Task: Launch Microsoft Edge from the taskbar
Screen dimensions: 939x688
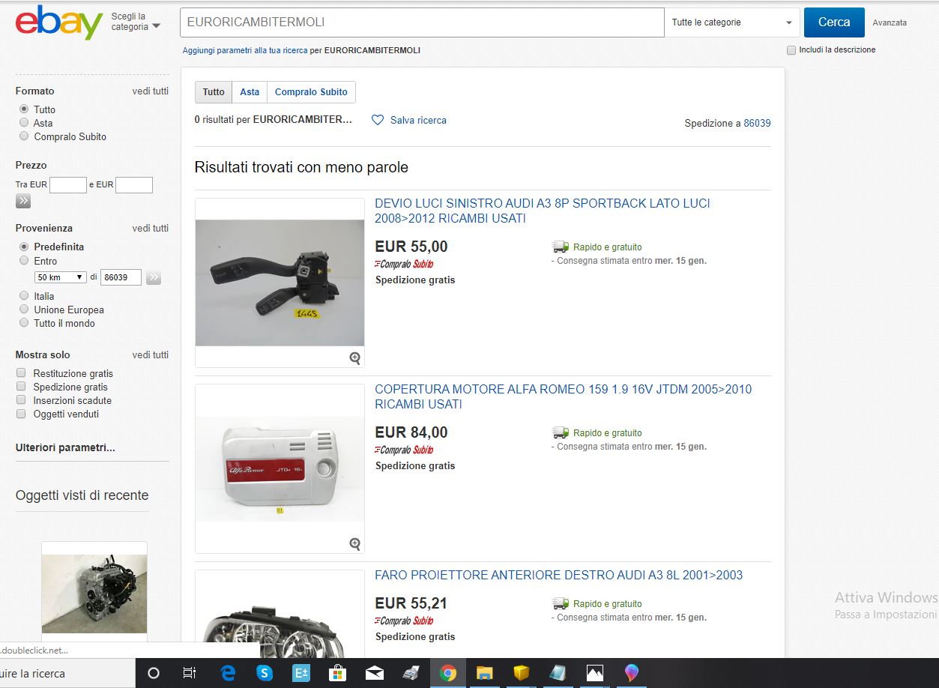Action: click(228, 673)
